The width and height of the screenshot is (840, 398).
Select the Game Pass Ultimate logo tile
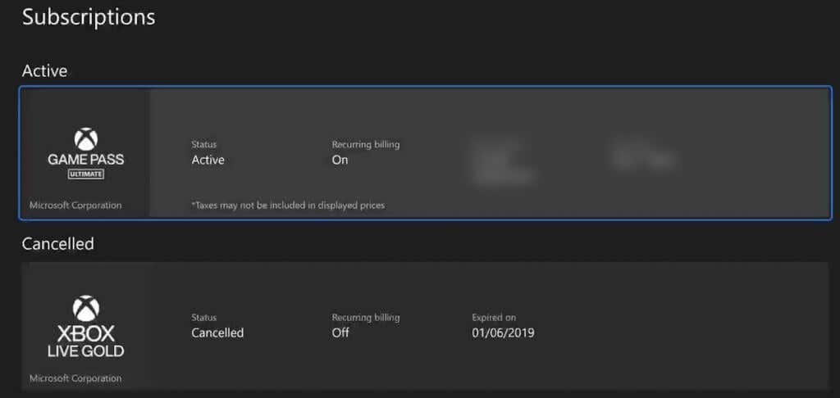pyautogui.click(x=85, y=153)
